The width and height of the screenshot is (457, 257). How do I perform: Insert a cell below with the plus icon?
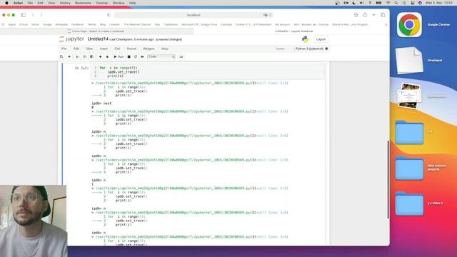coord(69,57)
